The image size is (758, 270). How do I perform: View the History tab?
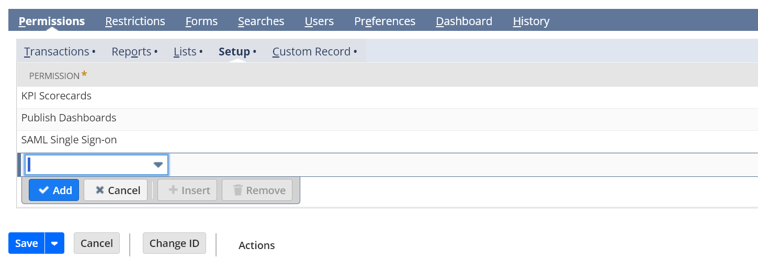tap(531, 21)
